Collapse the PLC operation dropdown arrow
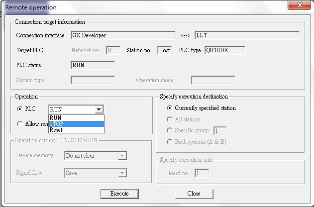Image resolution: width=314 pixels, height=207 pixels. pos(99,109)
